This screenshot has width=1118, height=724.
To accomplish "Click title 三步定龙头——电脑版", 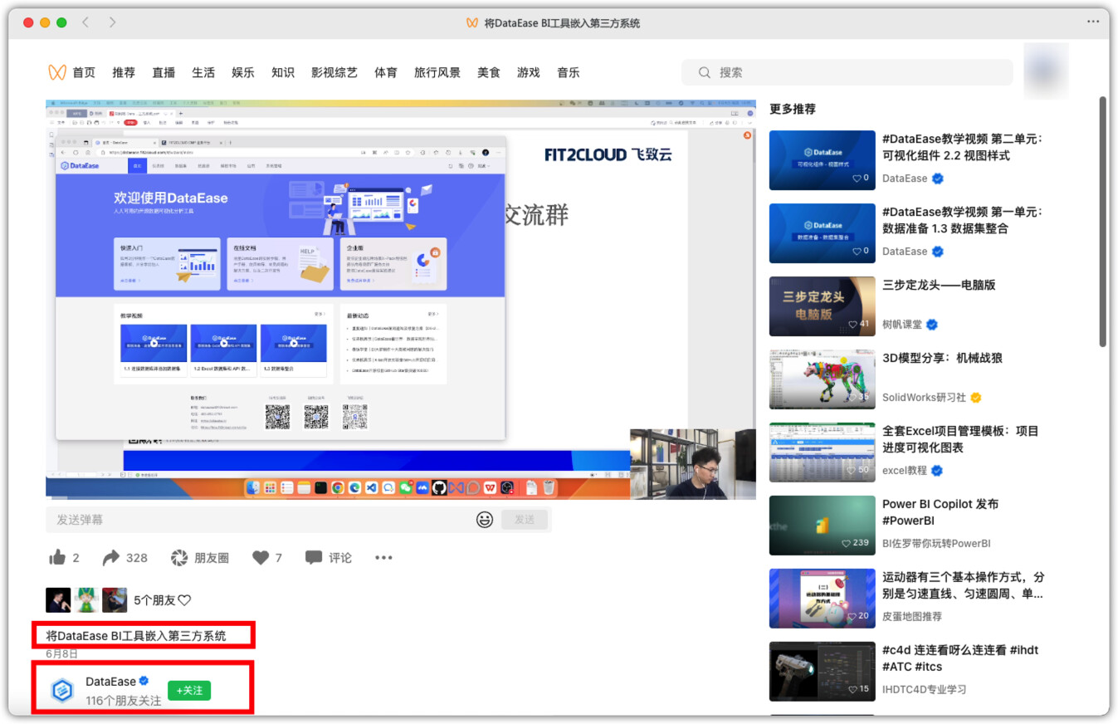I will pyautogui.click(x=939, y=285).
